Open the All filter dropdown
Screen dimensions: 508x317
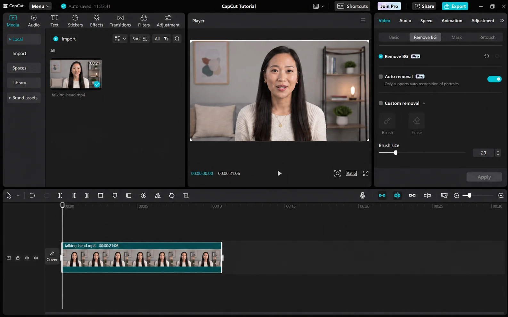coord(161,39)
